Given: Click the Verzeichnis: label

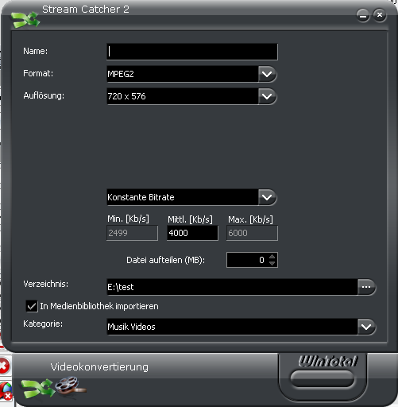Looking at the screenshot, I should (x=45, y=285).
